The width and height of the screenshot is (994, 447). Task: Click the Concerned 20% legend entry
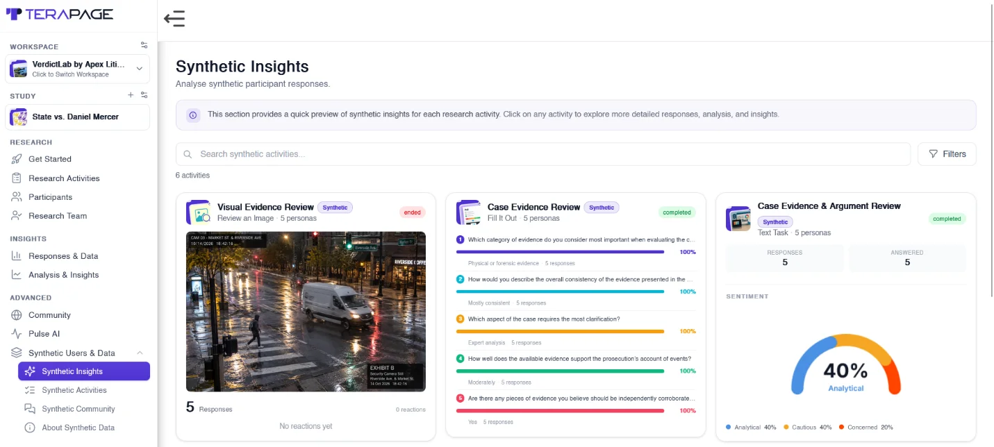click(865, 427)
